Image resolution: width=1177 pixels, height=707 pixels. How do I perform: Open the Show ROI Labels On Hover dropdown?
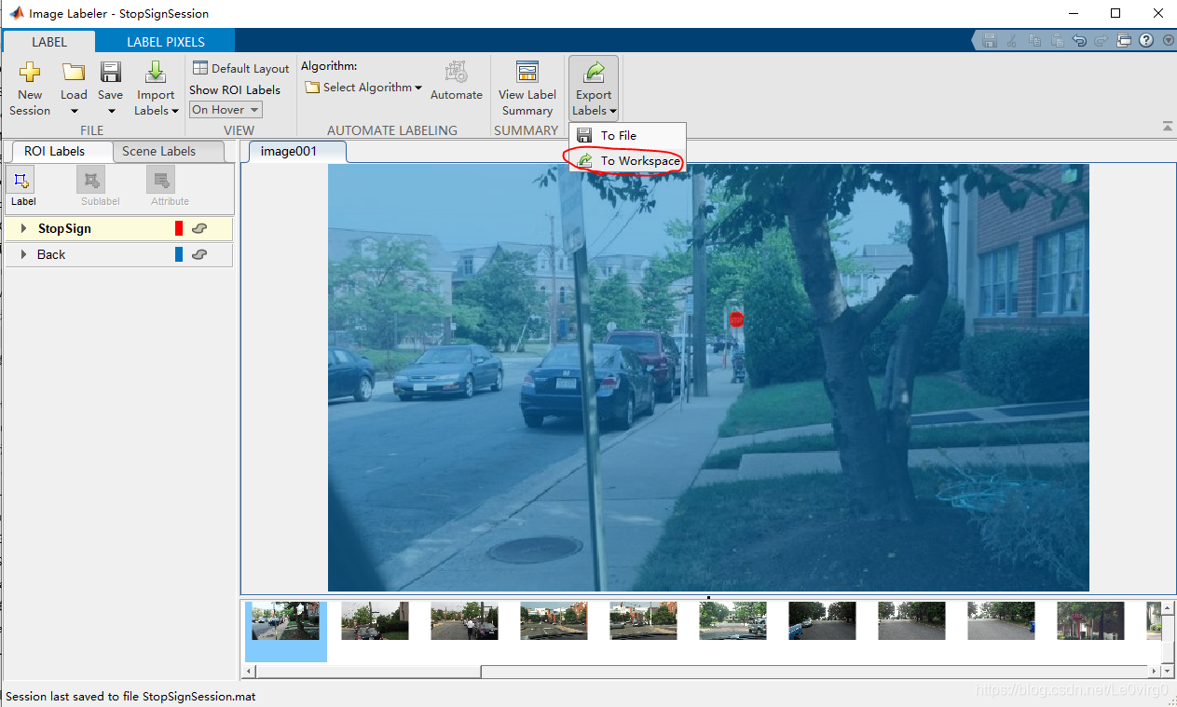coord(226,110)
